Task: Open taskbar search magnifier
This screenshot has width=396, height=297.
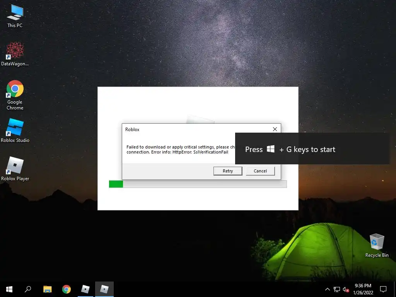Action: pos(28,289)
